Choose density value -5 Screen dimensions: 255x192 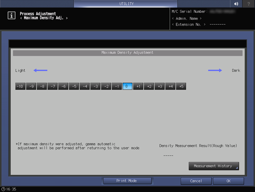click(x=74, y=86)
